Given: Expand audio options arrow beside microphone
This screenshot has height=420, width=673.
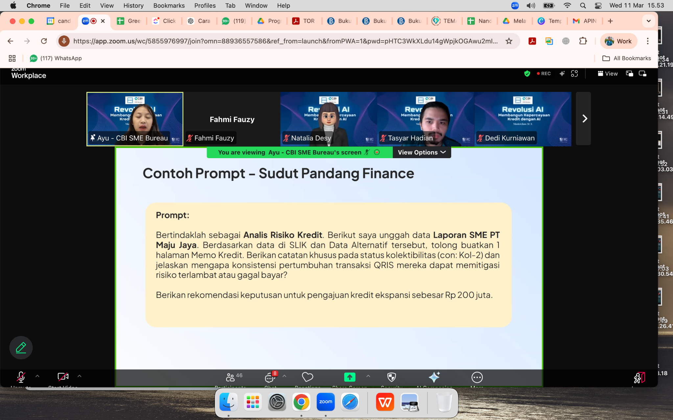Looking at the screenshot, I should (x=37, y=376).
